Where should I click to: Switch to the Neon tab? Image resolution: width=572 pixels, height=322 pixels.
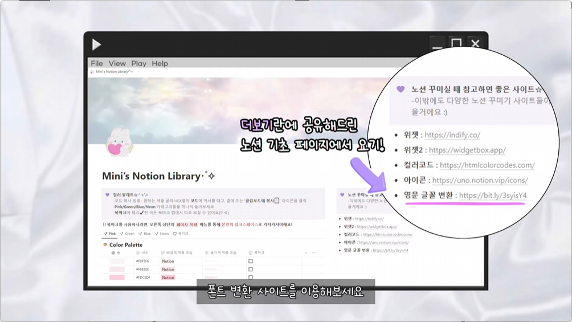point(162,233)
